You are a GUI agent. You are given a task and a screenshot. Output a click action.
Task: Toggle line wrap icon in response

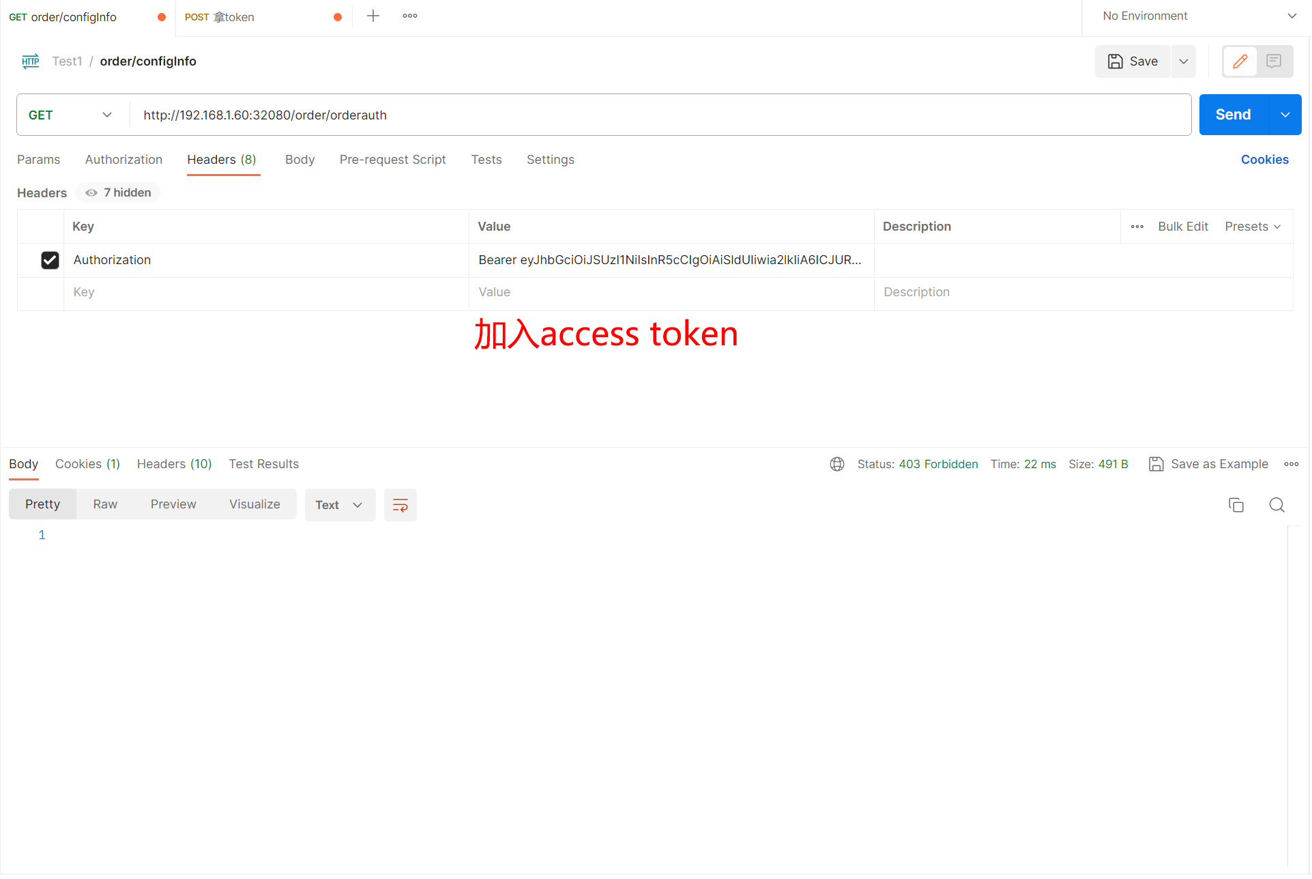400,506
